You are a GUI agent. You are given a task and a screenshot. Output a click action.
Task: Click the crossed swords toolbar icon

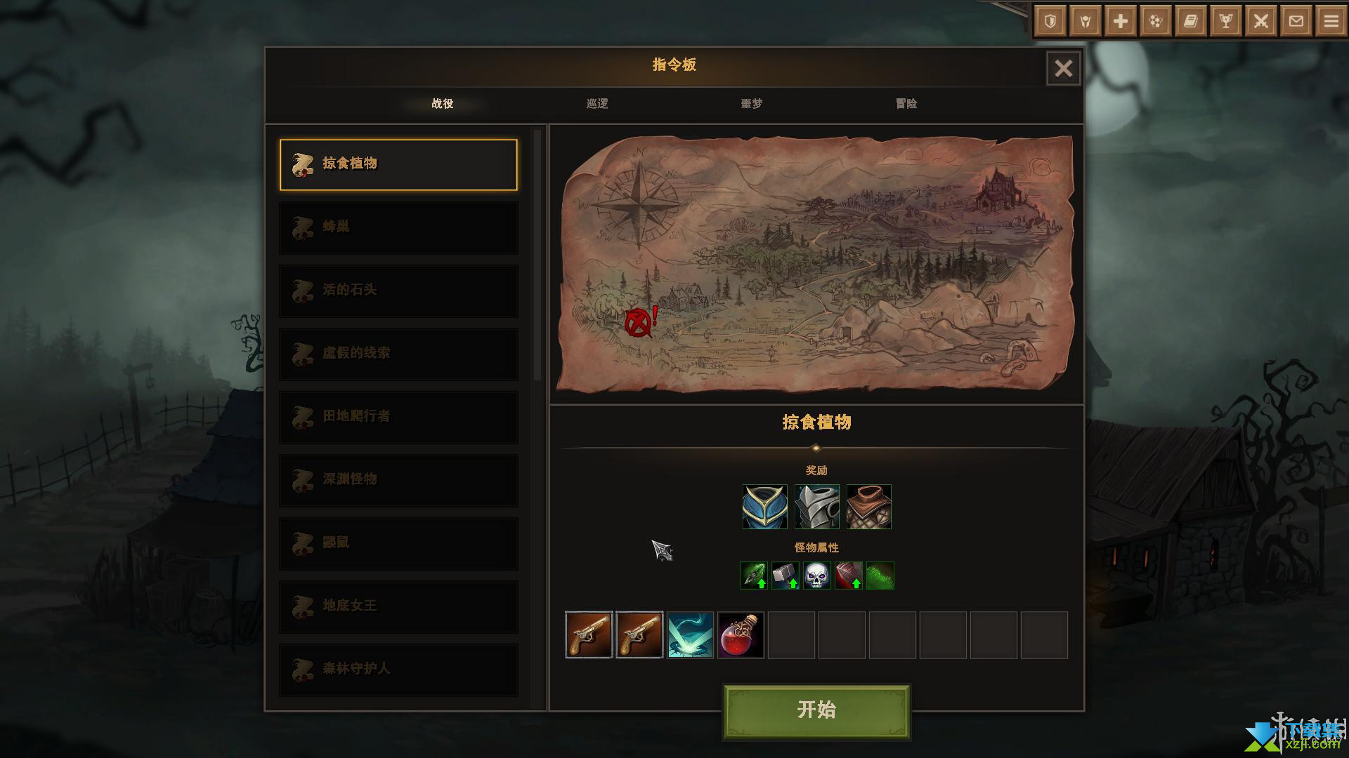1261,21
